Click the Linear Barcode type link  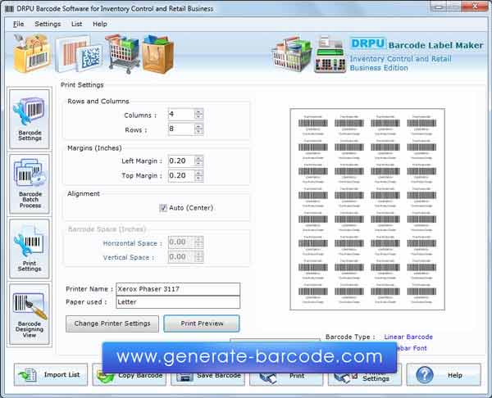coord(408,337)
